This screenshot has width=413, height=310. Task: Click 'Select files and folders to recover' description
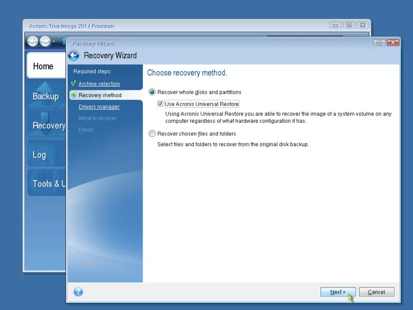233,144
